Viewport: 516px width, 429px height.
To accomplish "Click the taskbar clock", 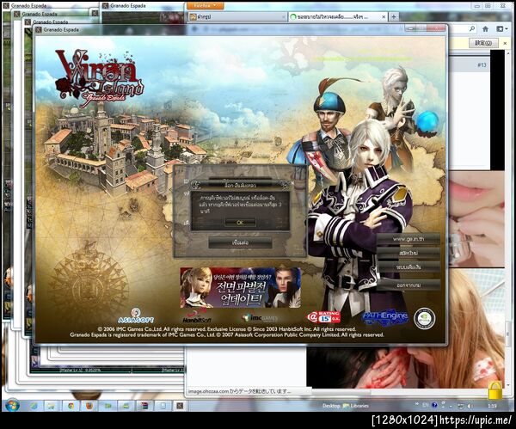I will pyautogui.click(x=493, y=406).
